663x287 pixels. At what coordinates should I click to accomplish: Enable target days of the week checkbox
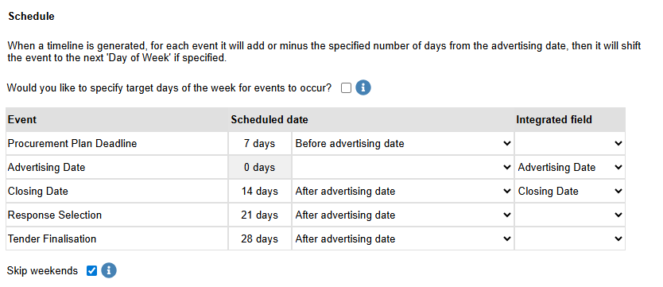tap(346, 88)
